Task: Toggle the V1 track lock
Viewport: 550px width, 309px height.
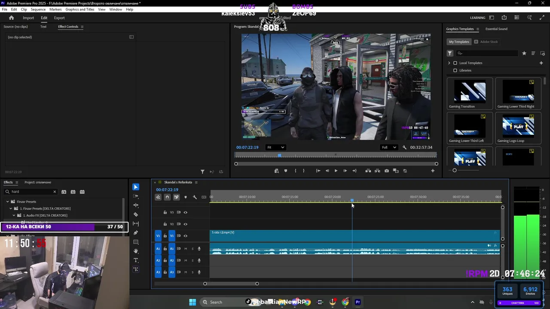Action: pyautogui.click(x=165, y=236)
